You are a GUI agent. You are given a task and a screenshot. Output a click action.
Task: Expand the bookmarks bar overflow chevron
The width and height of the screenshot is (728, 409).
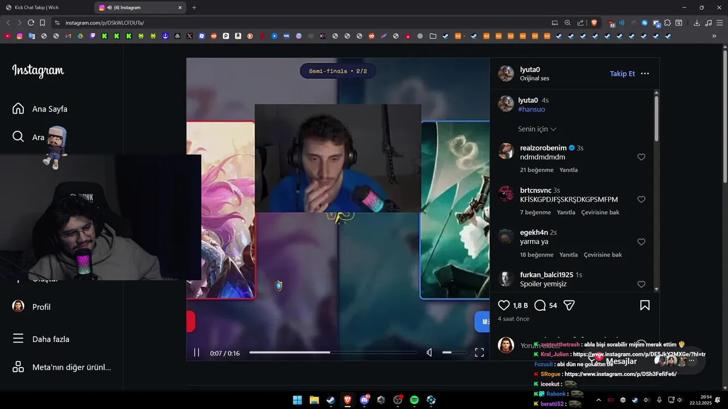[714, 36]
